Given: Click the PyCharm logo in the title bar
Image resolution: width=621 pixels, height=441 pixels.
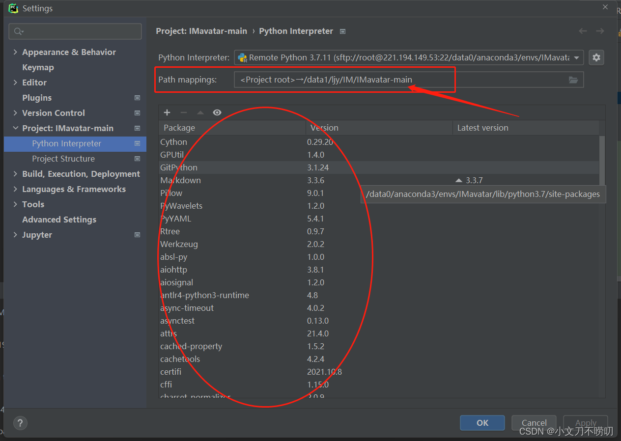Looking at the screenshot, I should click(x=13, y=8).
